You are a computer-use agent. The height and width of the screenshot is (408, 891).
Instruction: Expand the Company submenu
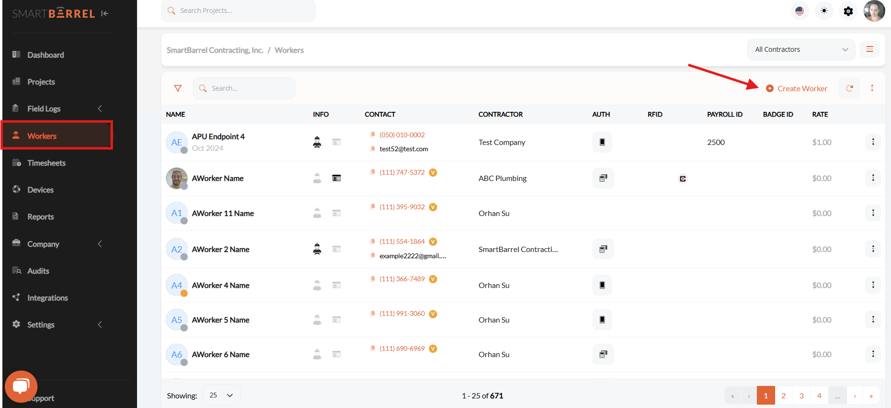(100, 244)
